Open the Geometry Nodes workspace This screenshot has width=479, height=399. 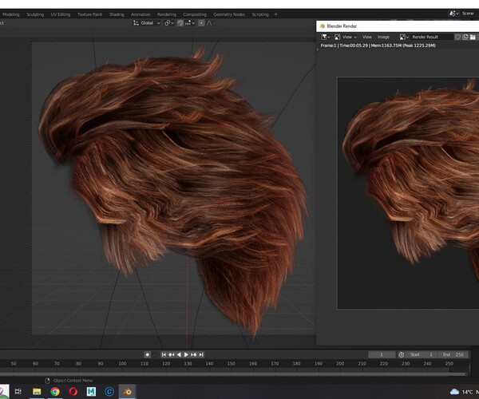click(229, 14)
